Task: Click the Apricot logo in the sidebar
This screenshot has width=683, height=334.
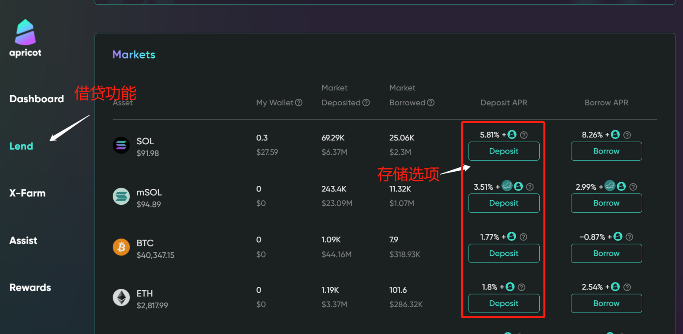Action: tap(25, 38)
